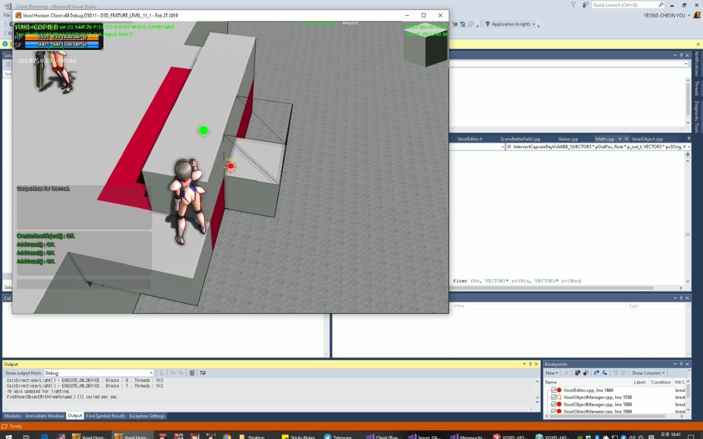Viewport: 703px width, 439px height.
Task: Click the Quick Launch search field
Action: (x=625, y=5)
